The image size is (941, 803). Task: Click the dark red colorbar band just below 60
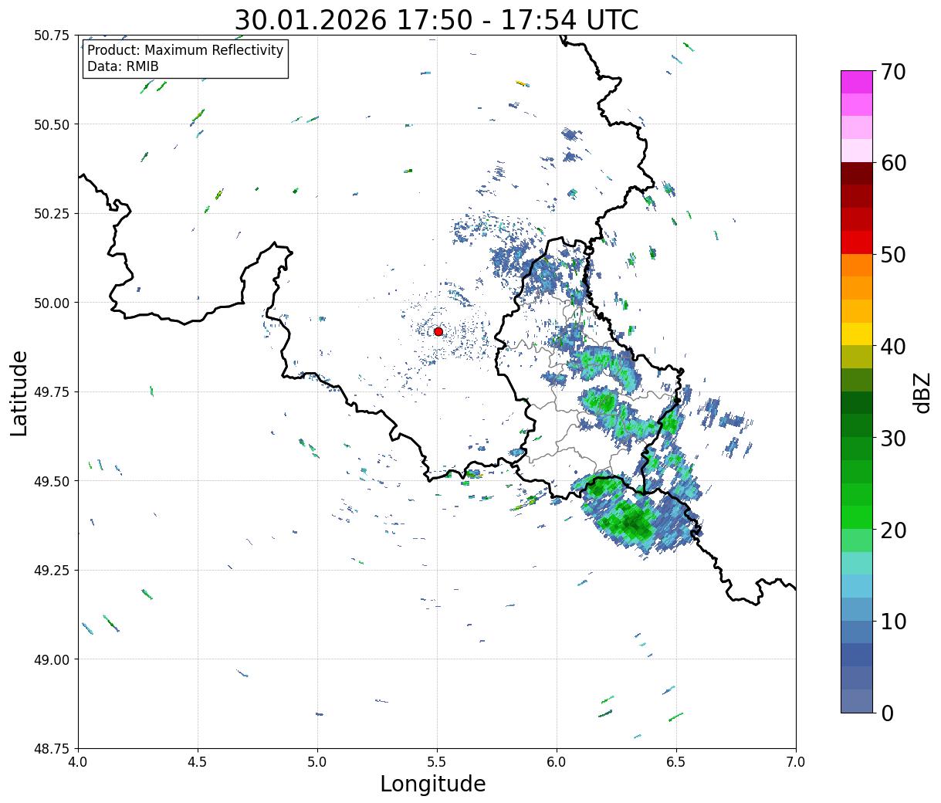click(857, 174)
